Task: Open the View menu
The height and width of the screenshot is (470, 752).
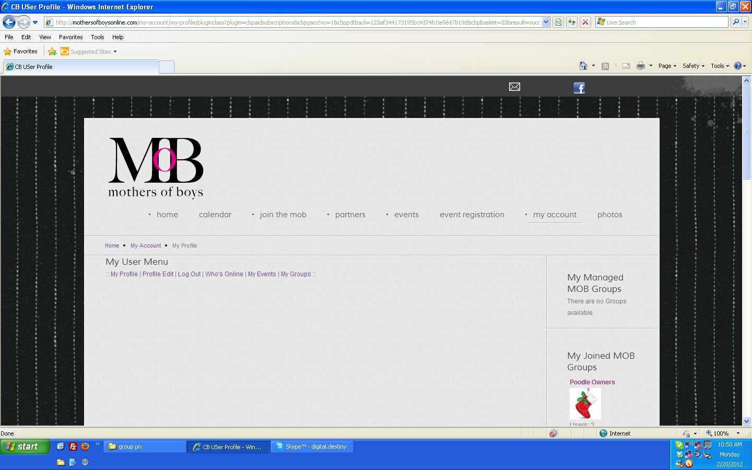Action: pyautogui.click(x=45, y=37)
